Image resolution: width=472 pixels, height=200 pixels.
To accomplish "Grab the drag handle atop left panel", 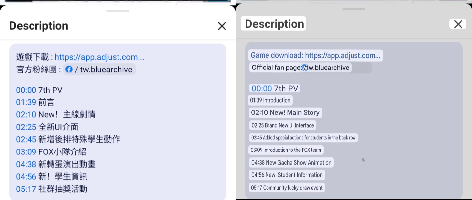I will (x=118, y=11).
